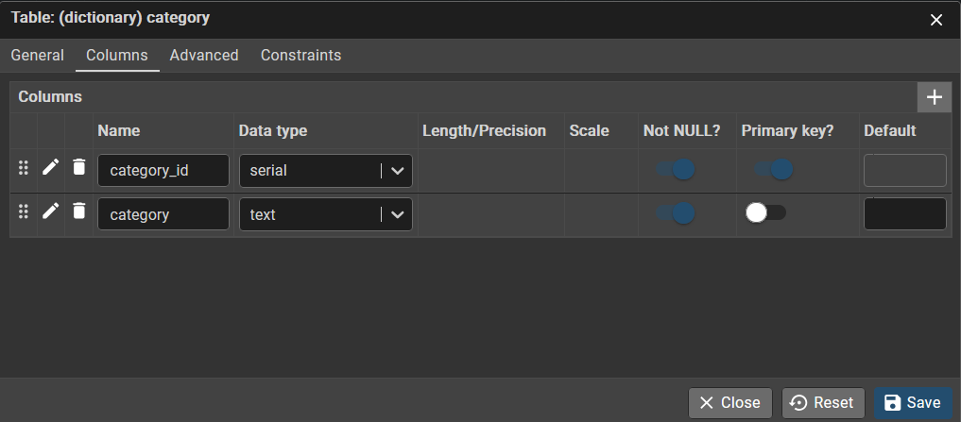This screenshot has width=961, height=422.
Task: Grab the drag handle of category_id row
Action: point(24,167)
